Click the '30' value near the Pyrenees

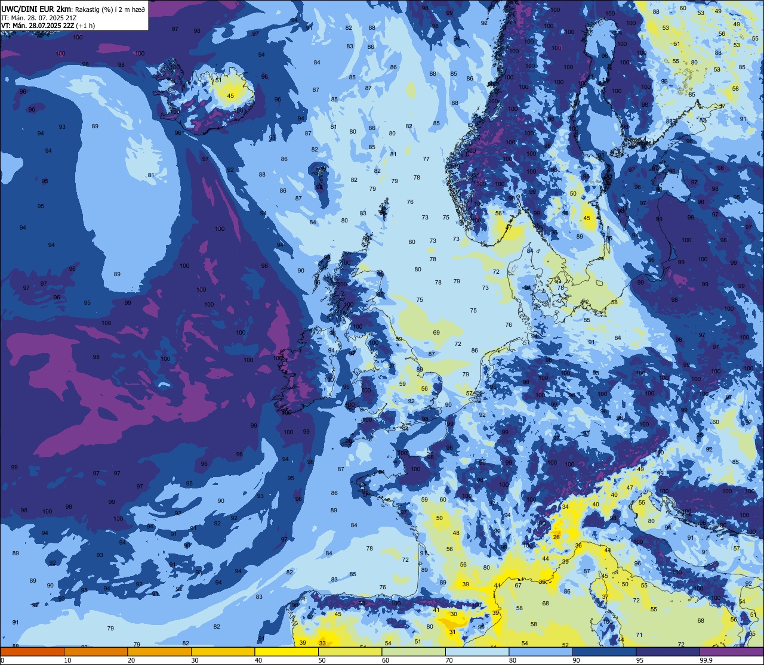point(454,614)
